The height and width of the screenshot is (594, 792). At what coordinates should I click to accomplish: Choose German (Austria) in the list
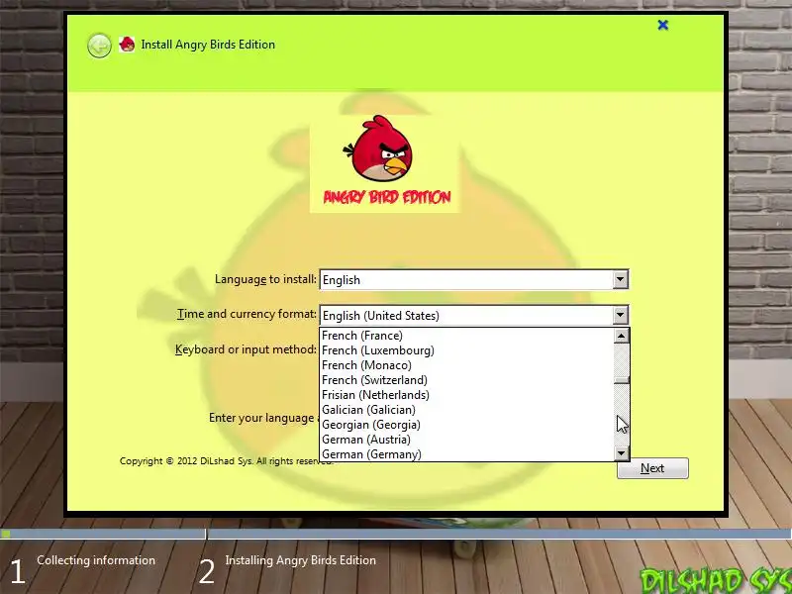pyautogui.click(x=466, y=440)
